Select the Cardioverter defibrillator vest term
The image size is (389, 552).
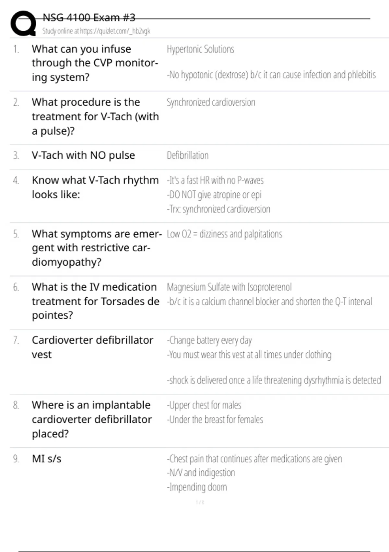tap(92, 347)
